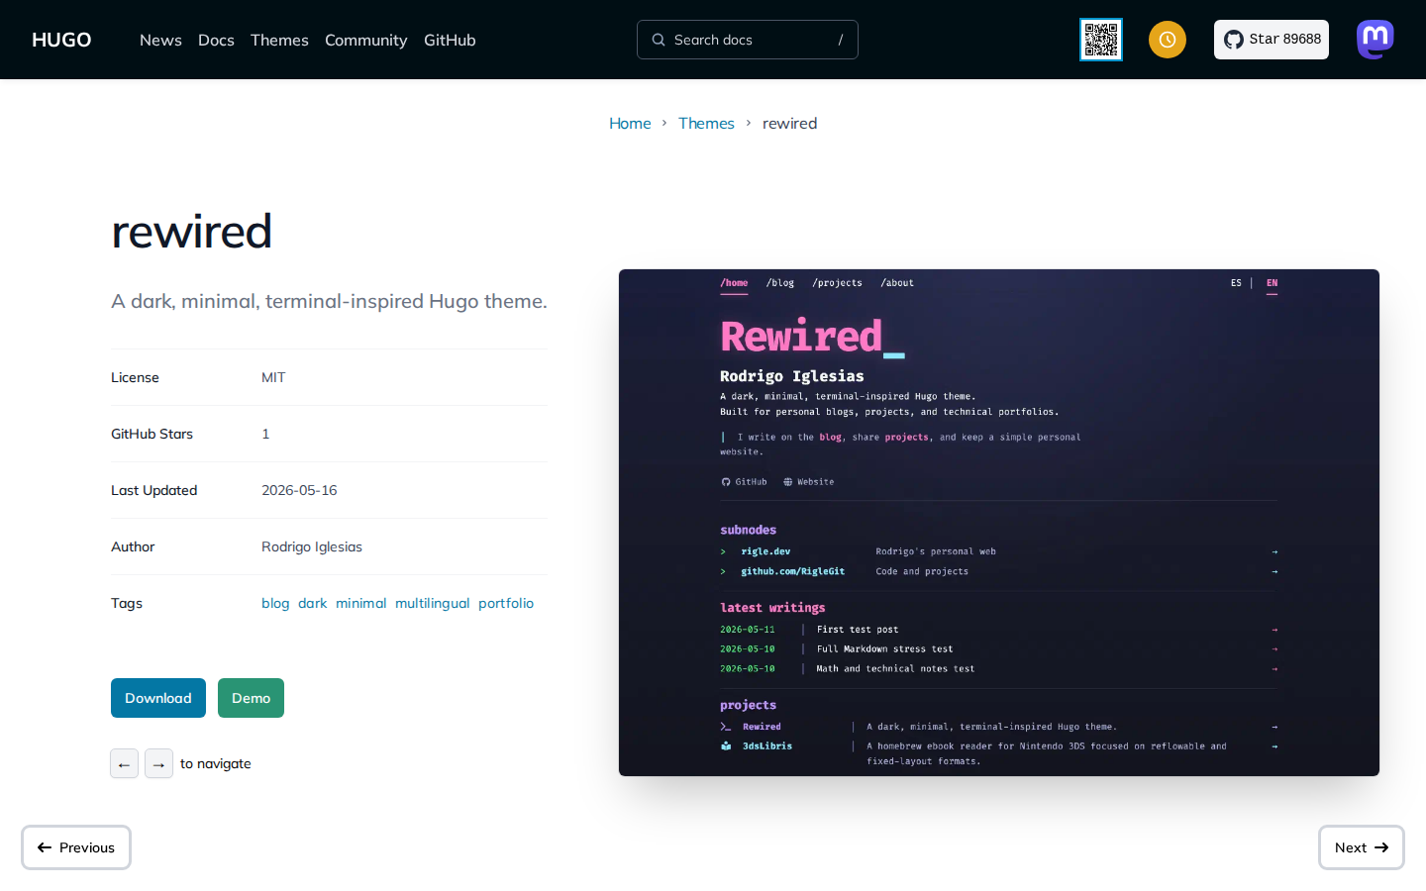Select the MIT license value
The width and height of the screenshot is (1426, 891).
point(273,377)
